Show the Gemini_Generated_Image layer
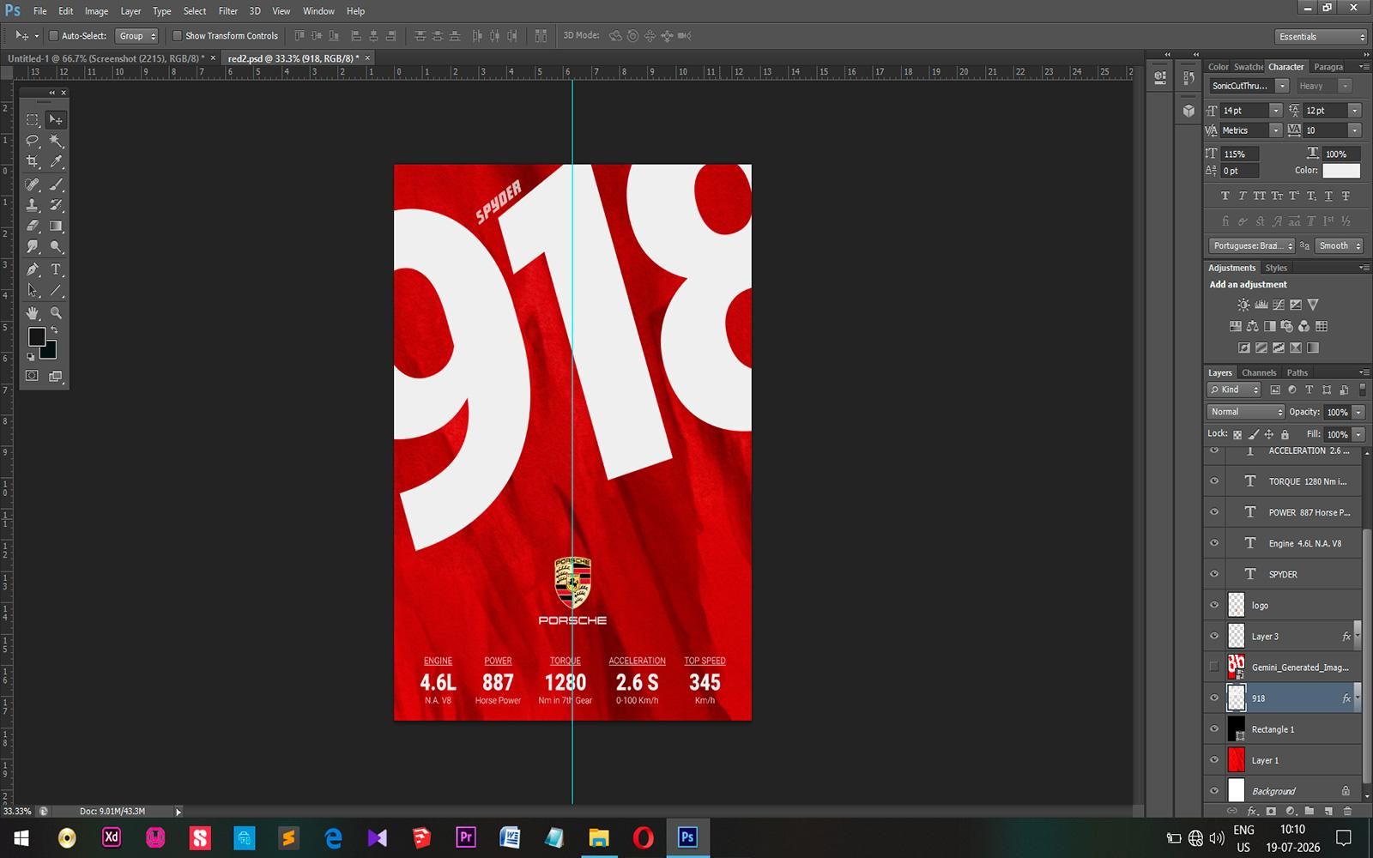1373x858 pixels. pyautogui.click(x=1214, y=667)
